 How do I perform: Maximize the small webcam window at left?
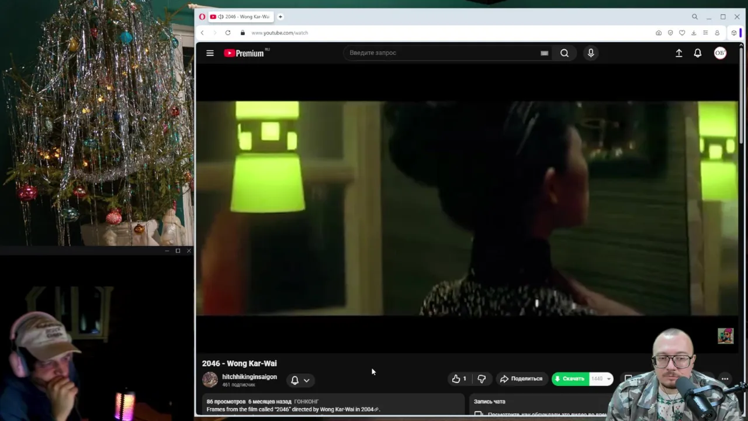pos(178,251)
